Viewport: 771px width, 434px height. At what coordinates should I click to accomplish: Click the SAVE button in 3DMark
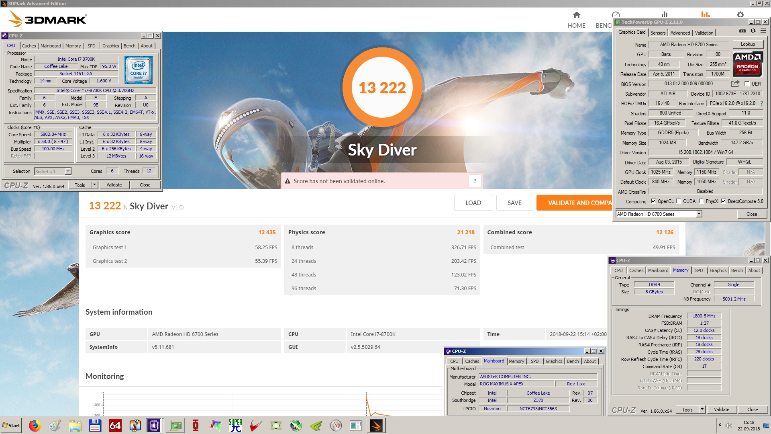click(x=514, y=203)
